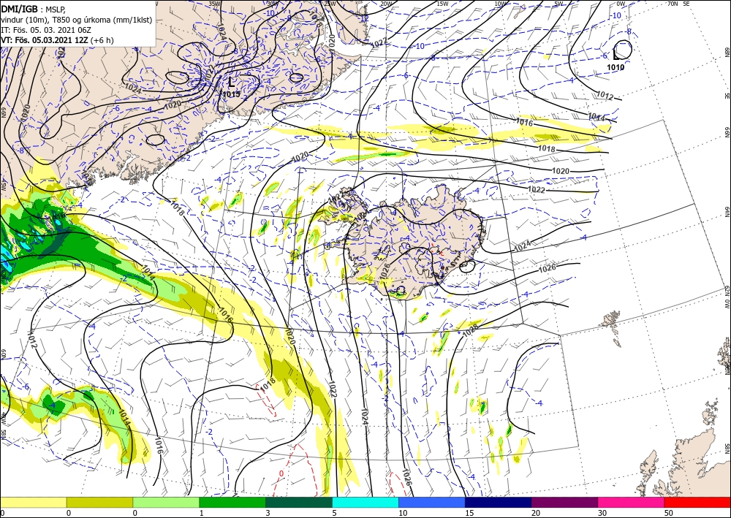Viewport: 731px width, 518px height.
Task: Click the '70N' latitude label
Action: point(673,4)
